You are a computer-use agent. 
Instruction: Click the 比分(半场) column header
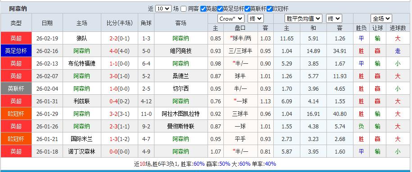[120, 23]
